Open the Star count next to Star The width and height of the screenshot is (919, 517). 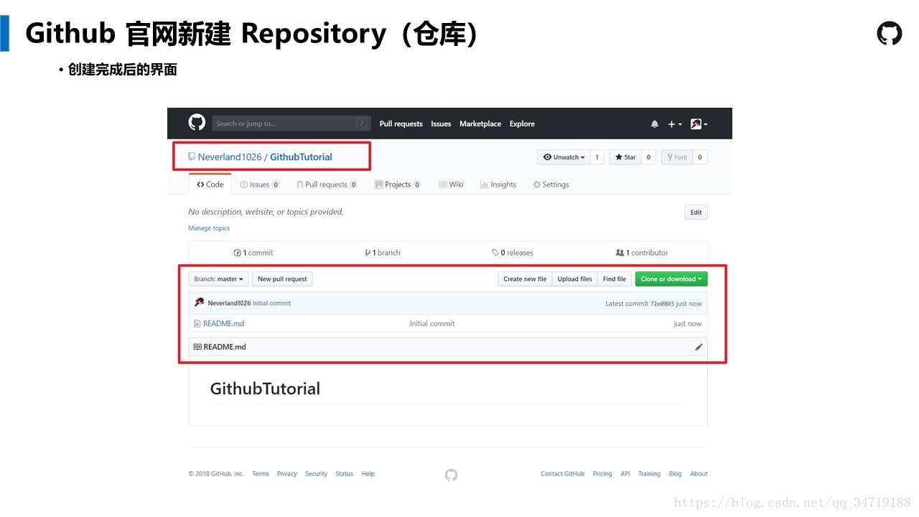pyautogui.click(x=648, y=157)
